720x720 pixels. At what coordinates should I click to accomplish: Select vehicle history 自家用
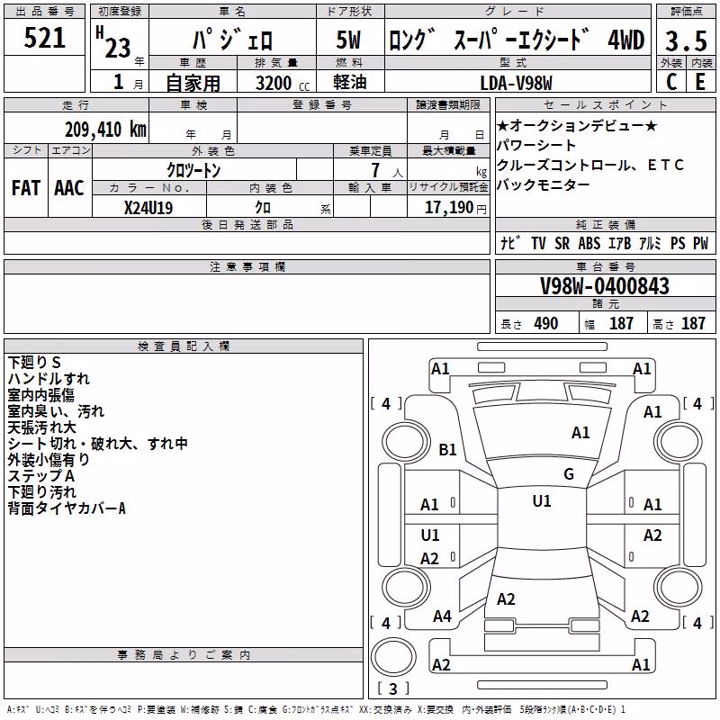tap(193, 83)
